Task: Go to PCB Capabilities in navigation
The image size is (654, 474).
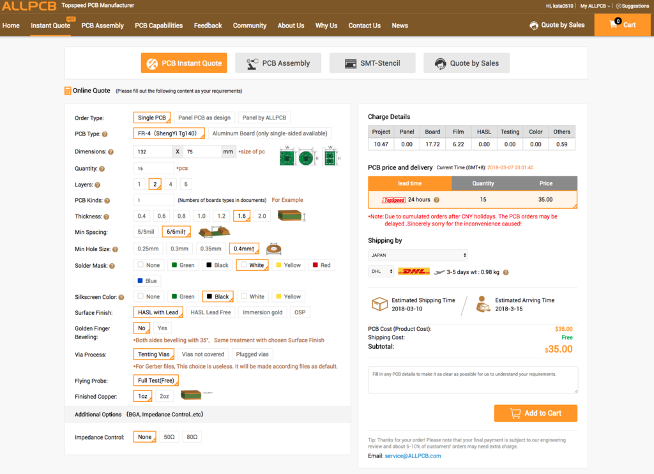Action: tap(159, 26)
